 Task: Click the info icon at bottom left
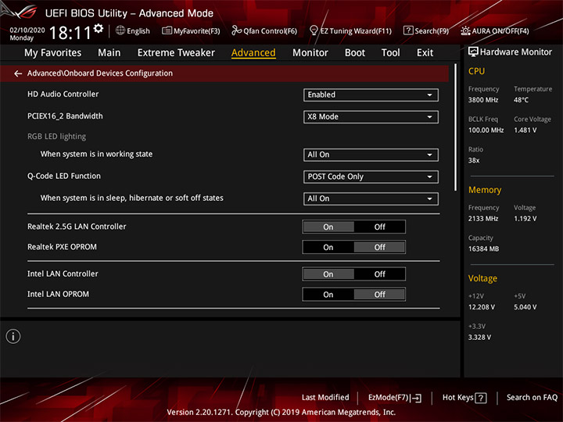tap(13, 336)
